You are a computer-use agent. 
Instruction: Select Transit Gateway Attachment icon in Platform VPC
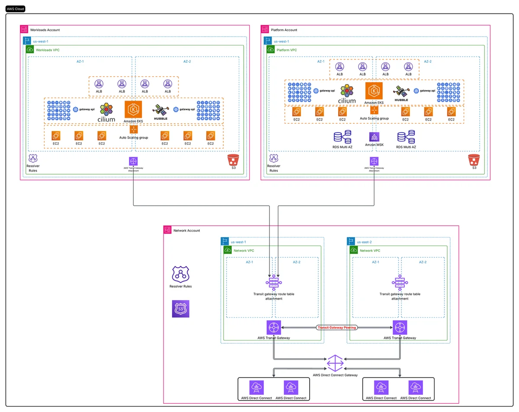pos(374,161)
